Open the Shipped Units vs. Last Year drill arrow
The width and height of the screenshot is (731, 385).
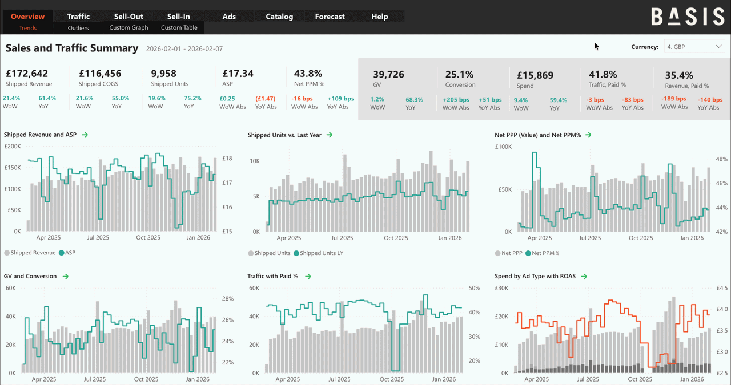coord(330,135)
